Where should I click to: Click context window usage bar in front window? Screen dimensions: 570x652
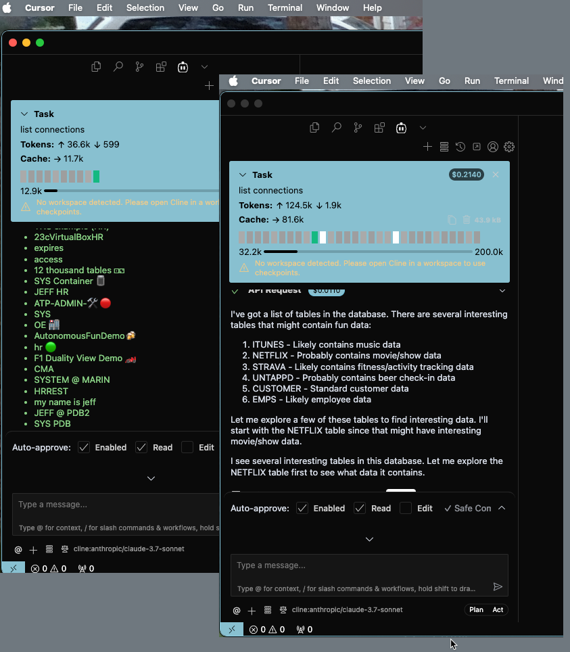368,252
